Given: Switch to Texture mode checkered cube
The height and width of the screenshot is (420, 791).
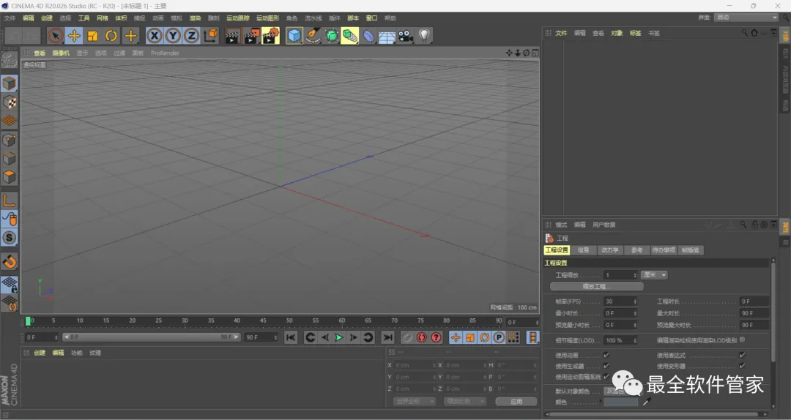Looking at the screenshot, I should pos(9,102).
